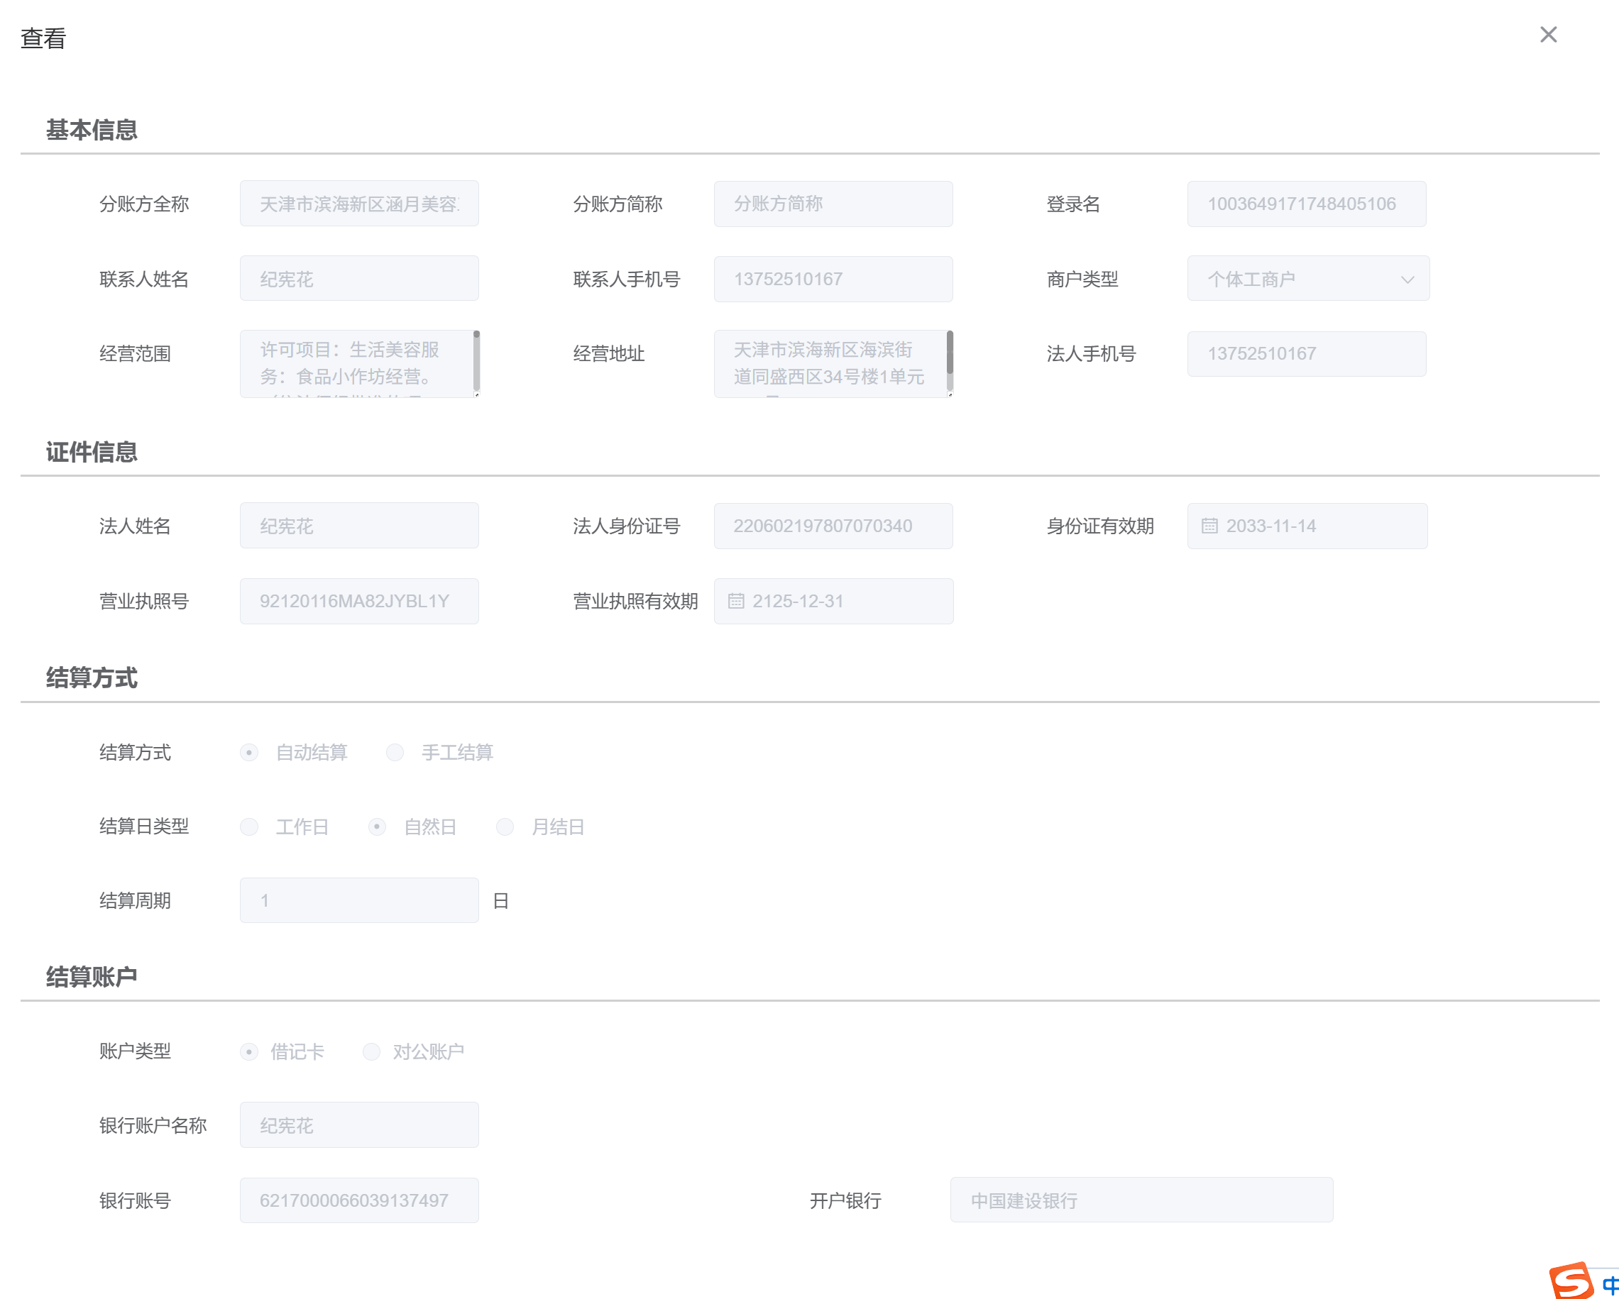
Task: Click the 结算周期 input field
Action: [x=359, y=900]
